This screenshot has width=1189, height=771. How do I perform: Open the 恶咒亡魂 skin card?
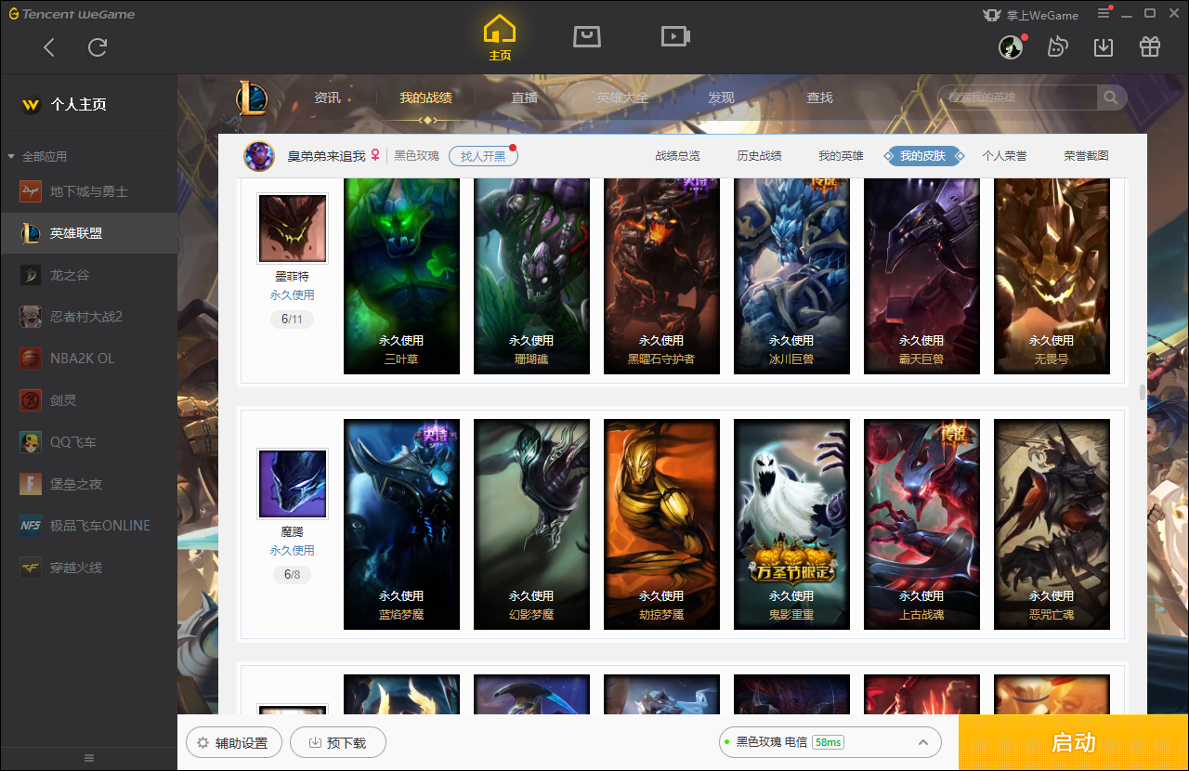click(x=1052, y=524)
